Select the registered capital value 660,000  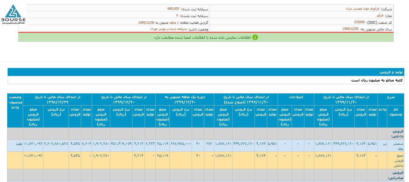tap(173, 9)
